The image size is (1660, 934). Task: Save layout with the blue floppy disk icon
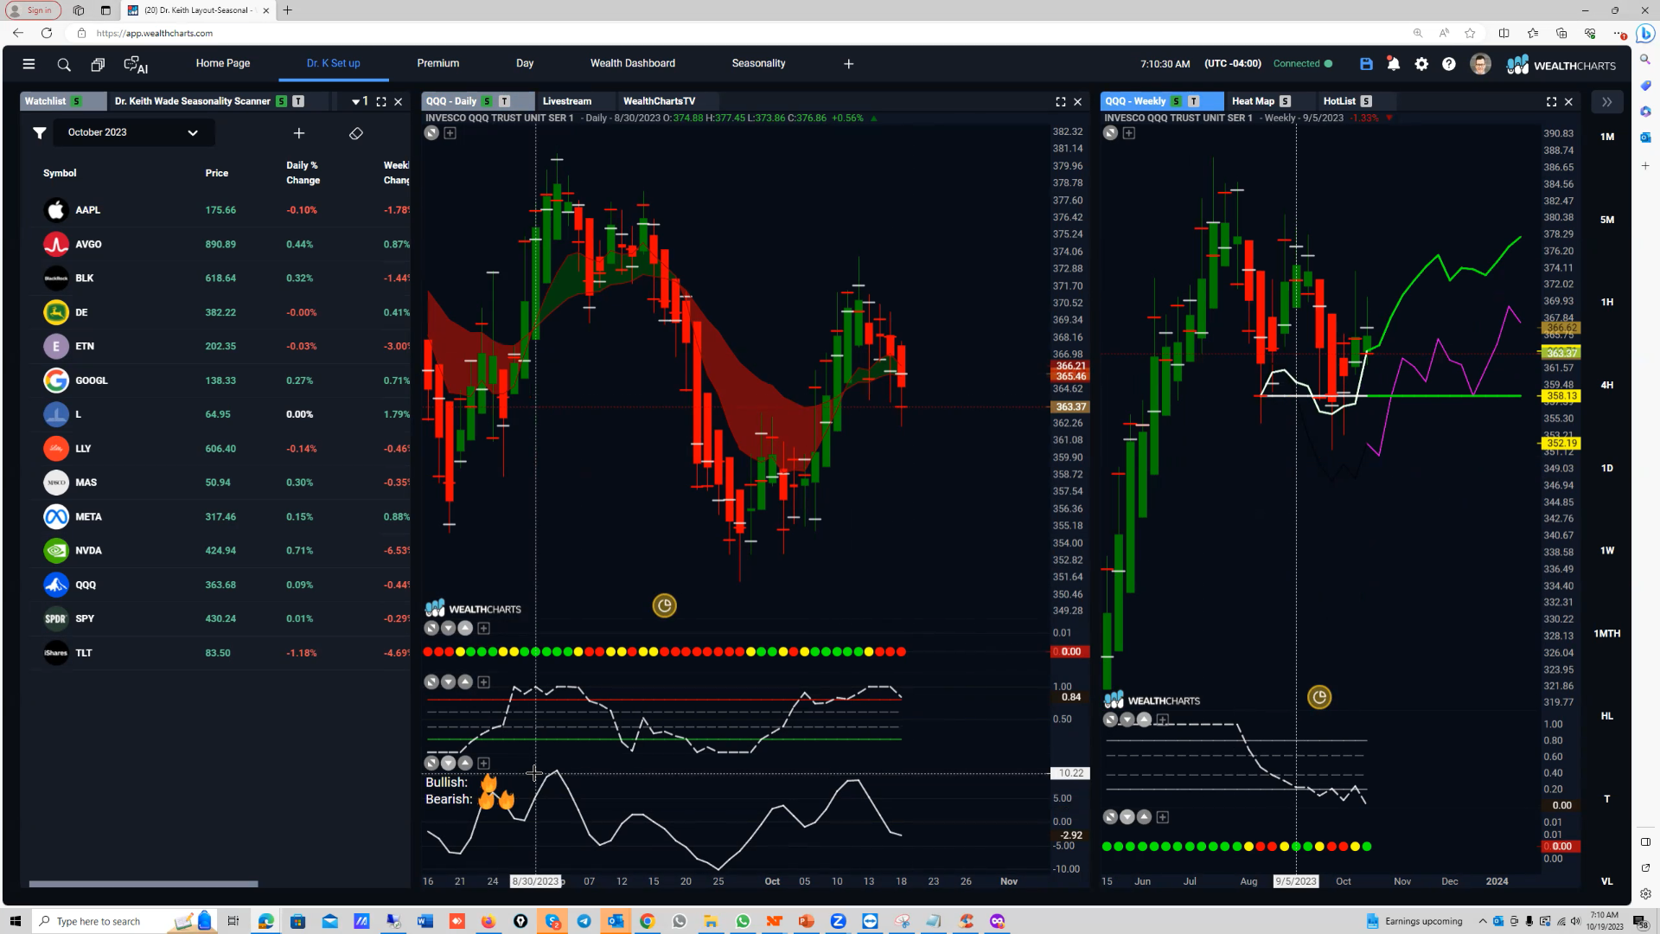(1366, 64)
